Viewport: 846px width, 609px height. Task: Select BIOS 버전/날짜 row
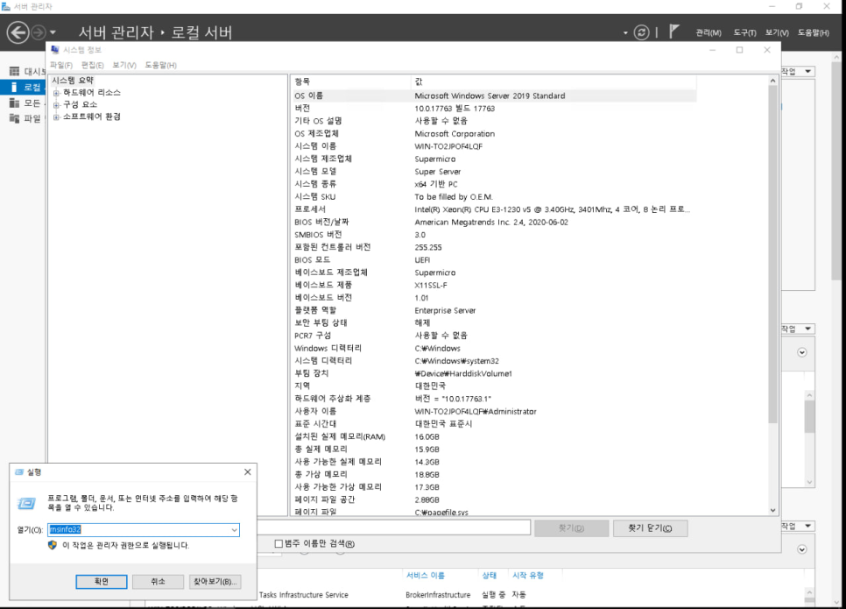495,222
